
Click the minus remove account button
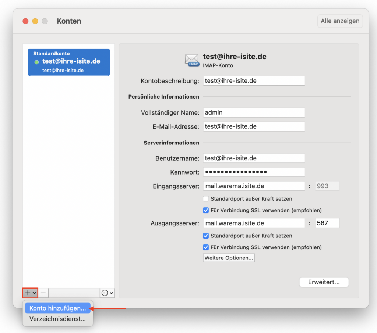pos(43,293)
